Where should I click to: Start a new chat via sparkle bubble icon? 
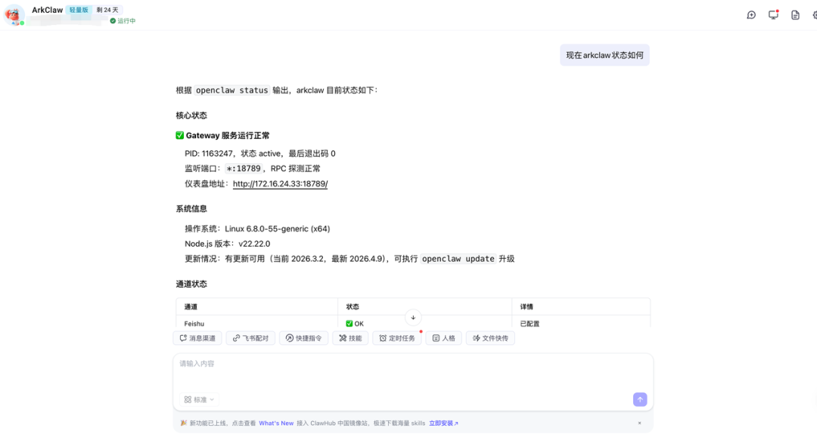tap(751, 15)
